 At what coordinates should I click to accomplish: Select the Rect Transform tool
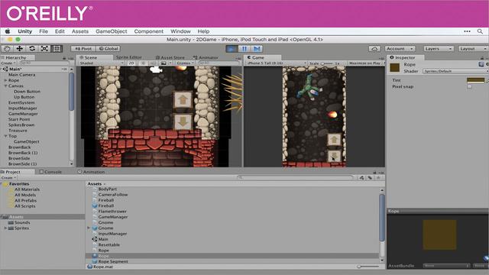click(x=57, y=49)
